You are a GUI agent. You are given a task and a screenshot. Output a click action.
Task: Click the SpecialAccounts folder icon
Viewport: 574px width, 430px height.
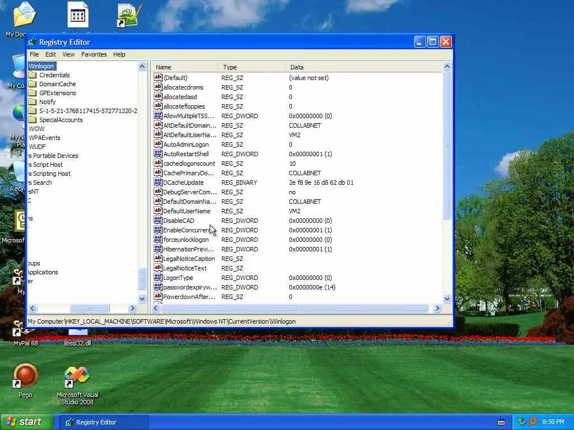[33, 120]
